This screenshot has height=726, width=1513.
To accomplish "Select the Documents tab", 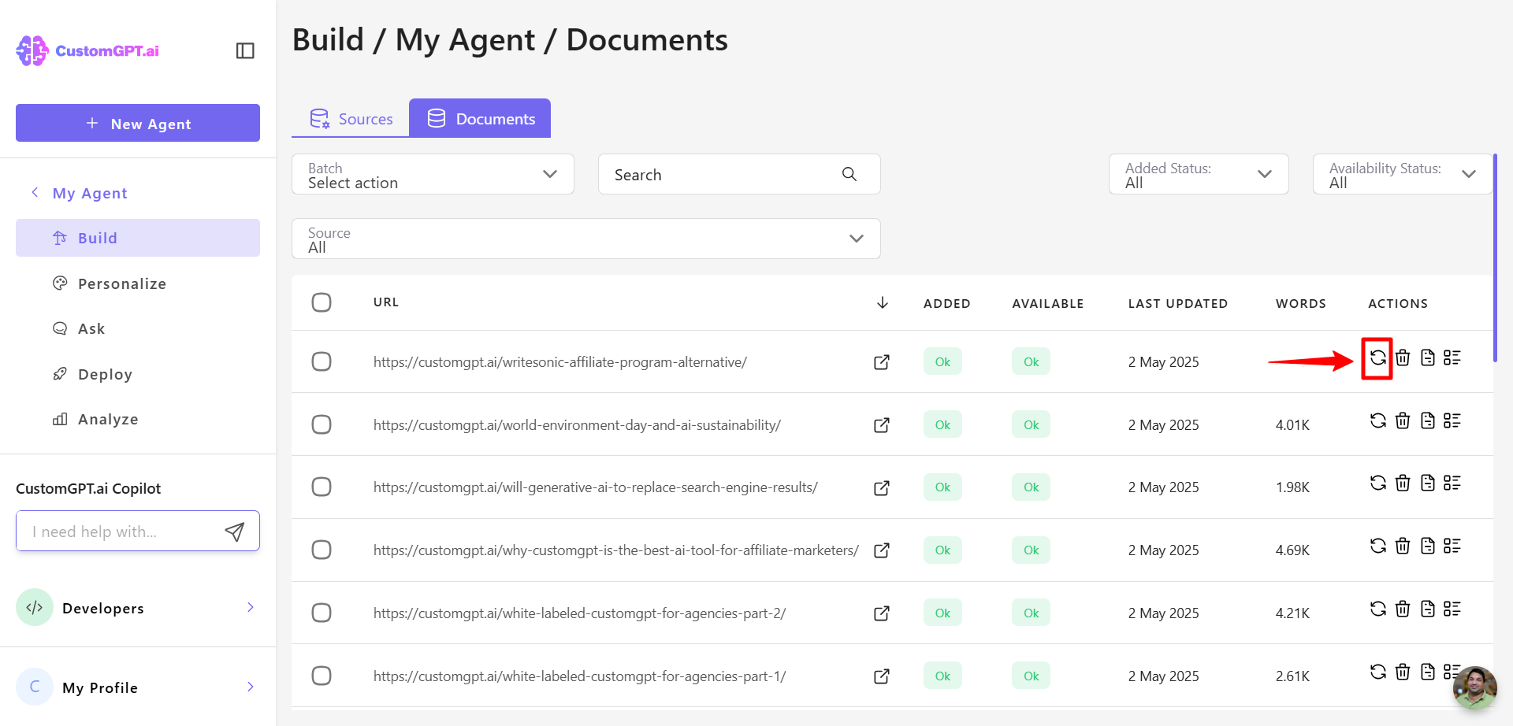I will click(480, 118).
